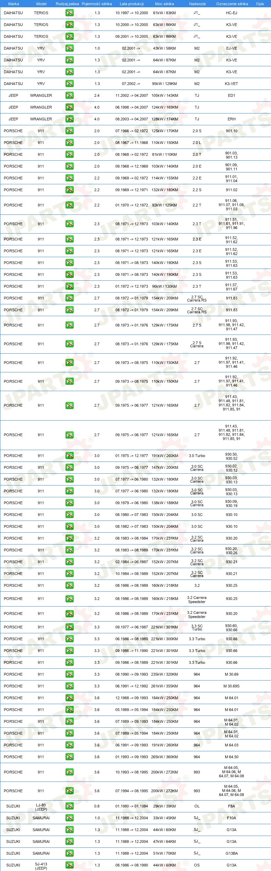This screenshot has height=871, width=271.
Task: Click fuel icon in Suzuki Samurai F10A row
Action: [69, 818]
